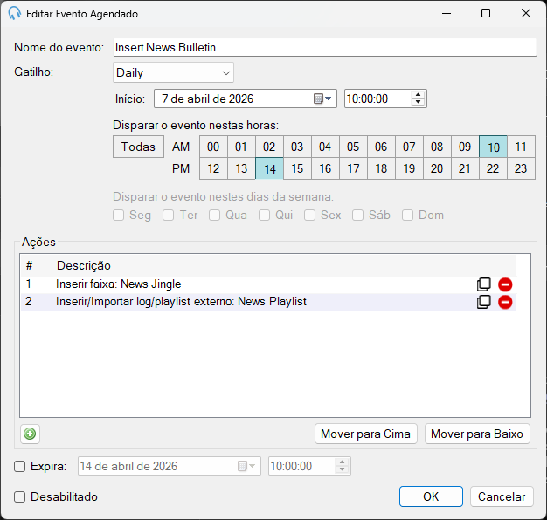Toggle hour 12 trigger
The width and height of the screenshot is (547, 520).
213,168
